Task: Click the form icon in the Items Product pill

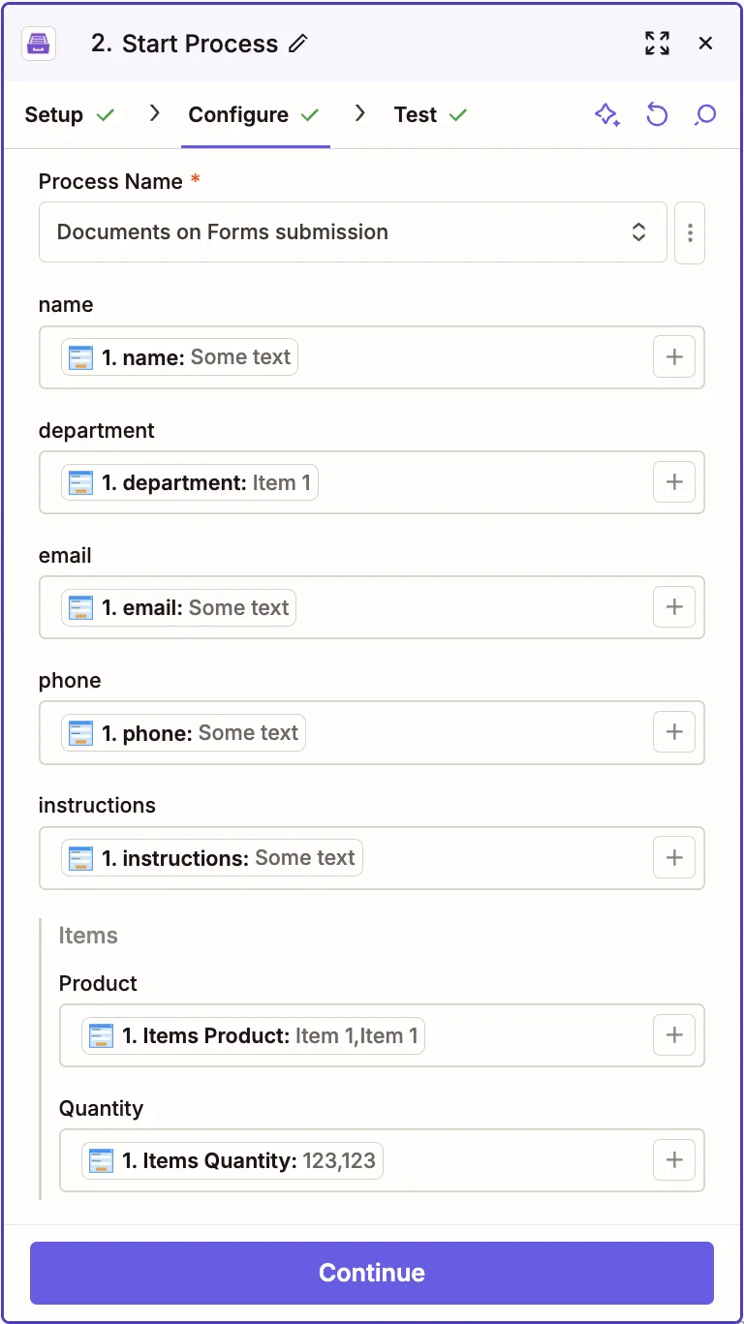Action: (x=101, y=1035)
